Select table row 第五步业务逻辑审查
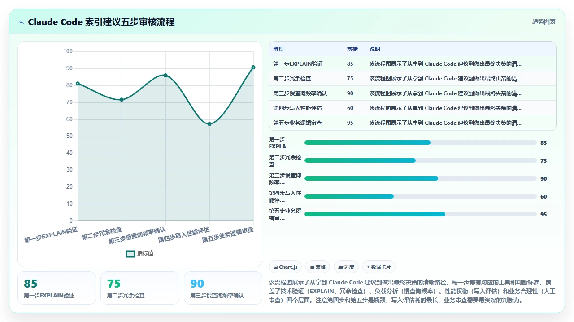The image size is (574, 322). point(412,123)
